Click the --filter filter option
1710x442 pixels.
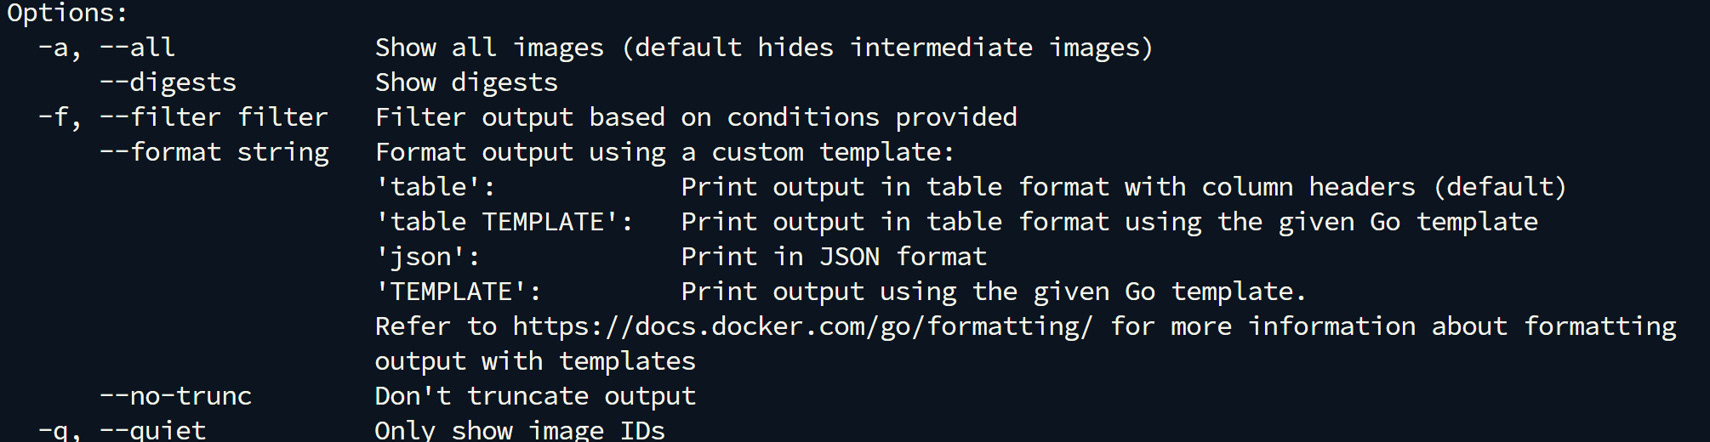pos(214,117)
